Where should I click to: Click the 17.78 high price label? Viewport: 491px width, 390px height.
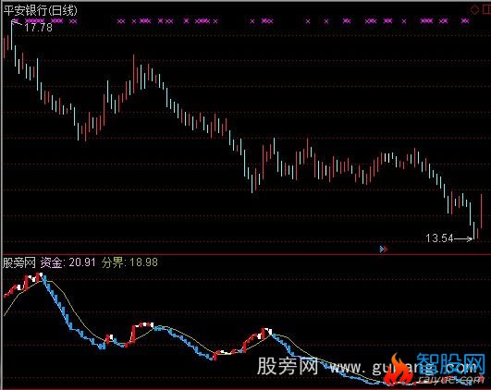point(38,28)
